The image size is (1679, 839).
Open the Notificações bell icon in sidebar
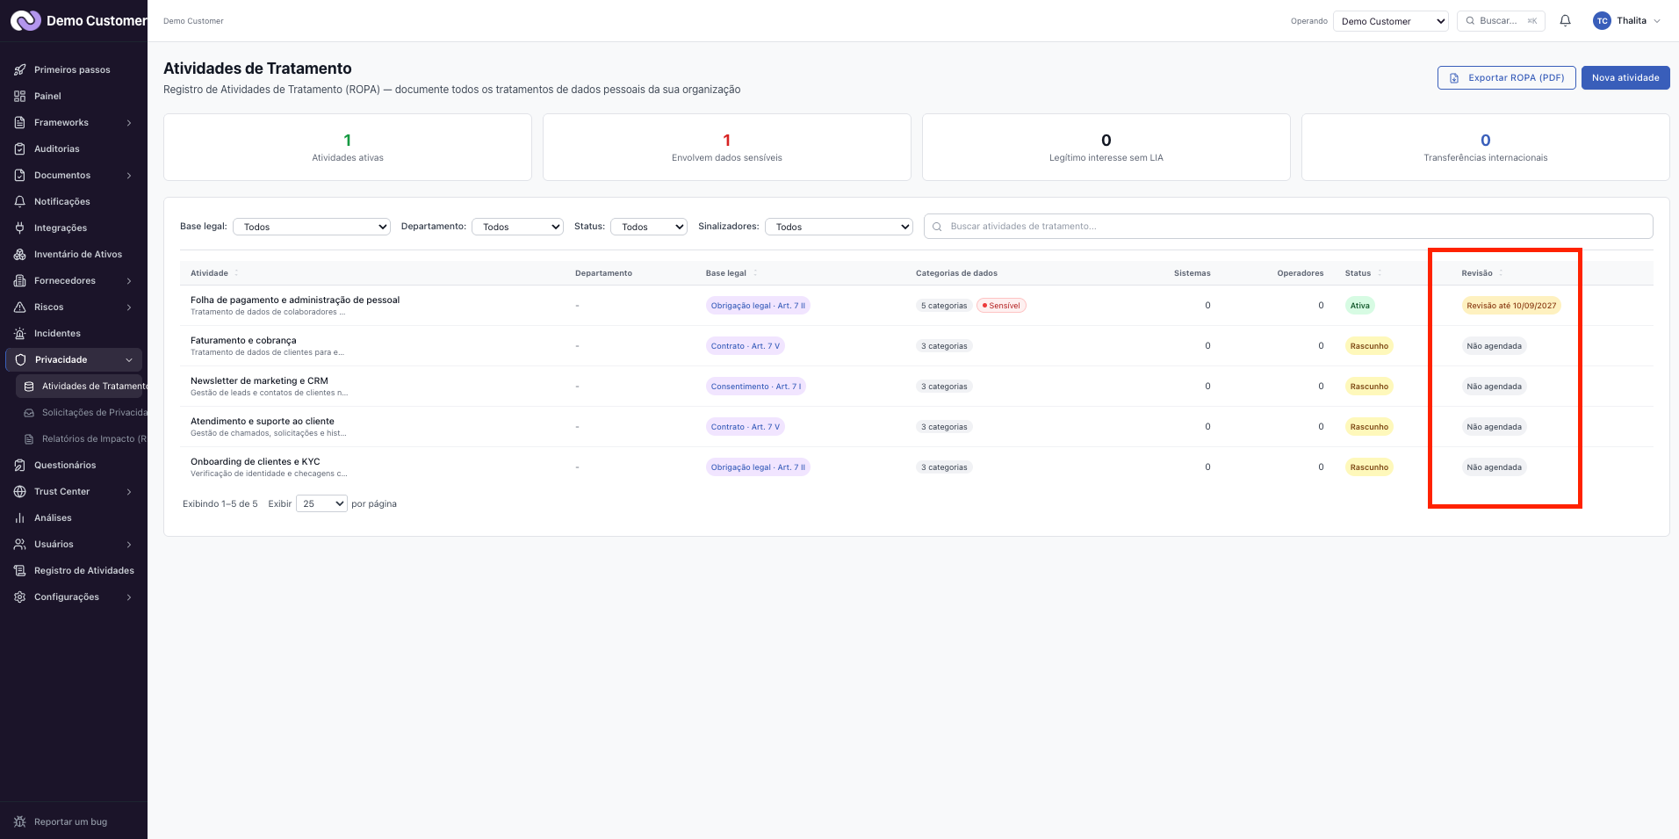pyautogui.click(x=19, y=201)
